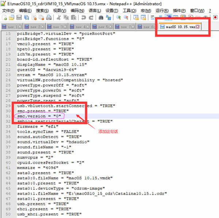Open the ? help menu
The height and width of the screenshot is (218, 219).
coord(210,11)
